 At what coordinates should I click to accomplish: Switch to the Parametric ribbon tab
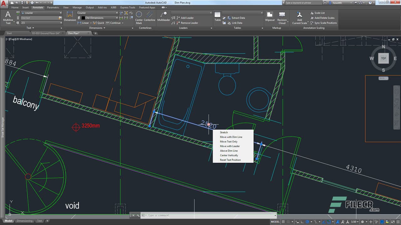(53, 7)
